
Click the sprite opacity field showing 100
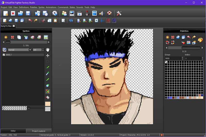coord(37,50)
